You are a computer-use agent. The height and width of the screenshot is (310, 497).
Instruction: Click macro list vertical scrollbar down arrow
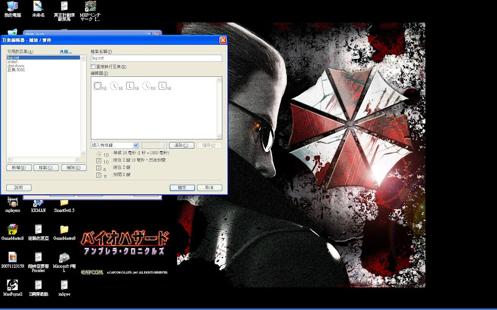[83, 153]
